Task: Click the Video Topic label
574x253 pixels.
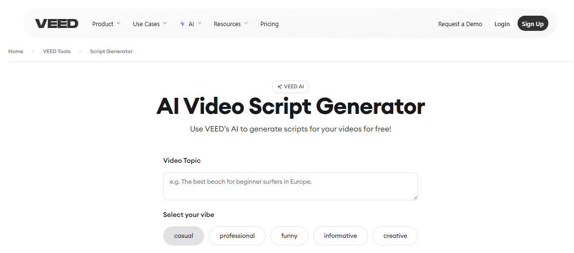Action: pyautogui.click(x=182, y=160)
